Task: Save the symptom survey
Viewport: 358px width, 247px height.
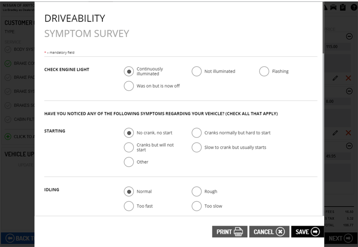Action: [307, 232]
